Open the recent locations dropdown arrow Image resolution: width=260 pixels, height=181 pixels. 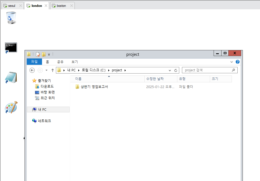(x=47, y=70)
